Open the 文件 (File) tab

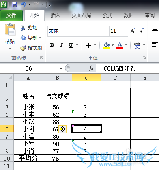(x=11, y=15)
